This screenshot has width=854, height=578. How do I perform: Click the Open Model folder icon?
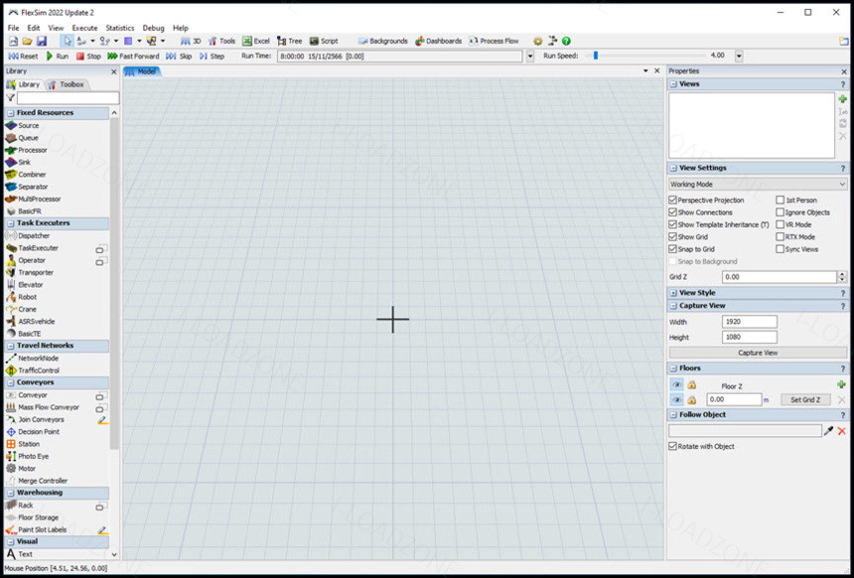pyautogui.click(x=27, y=41)
